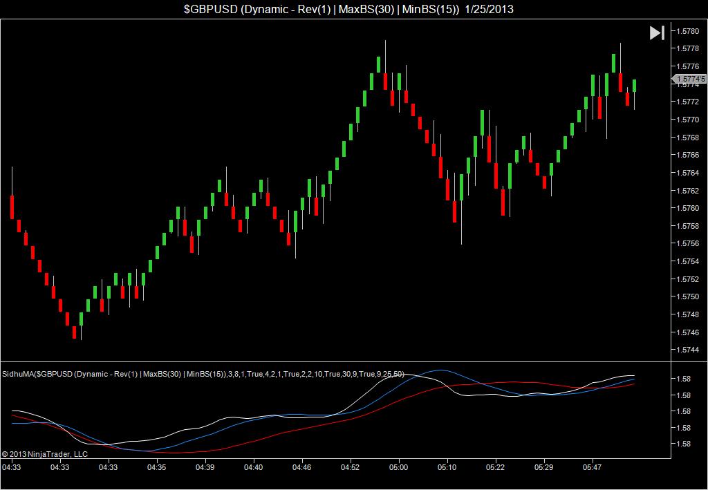Click the 05:10 time axis label
Image resolution: width=708 pixels, height=490 pixels.
tap(447, 467)
